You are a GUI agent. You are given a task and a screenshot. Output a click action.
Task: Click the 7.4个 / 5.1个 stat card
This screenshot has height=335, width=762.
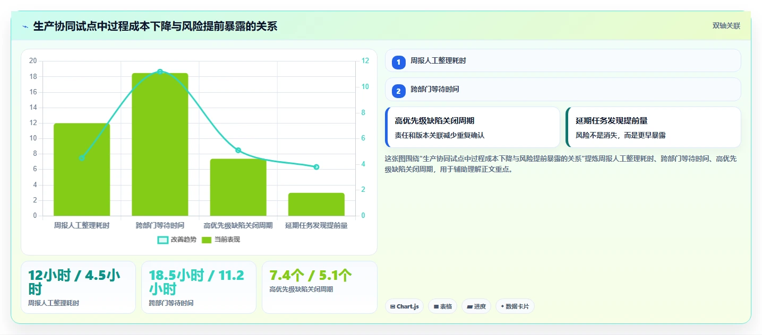pyautogui.click(x=320, y=287)
